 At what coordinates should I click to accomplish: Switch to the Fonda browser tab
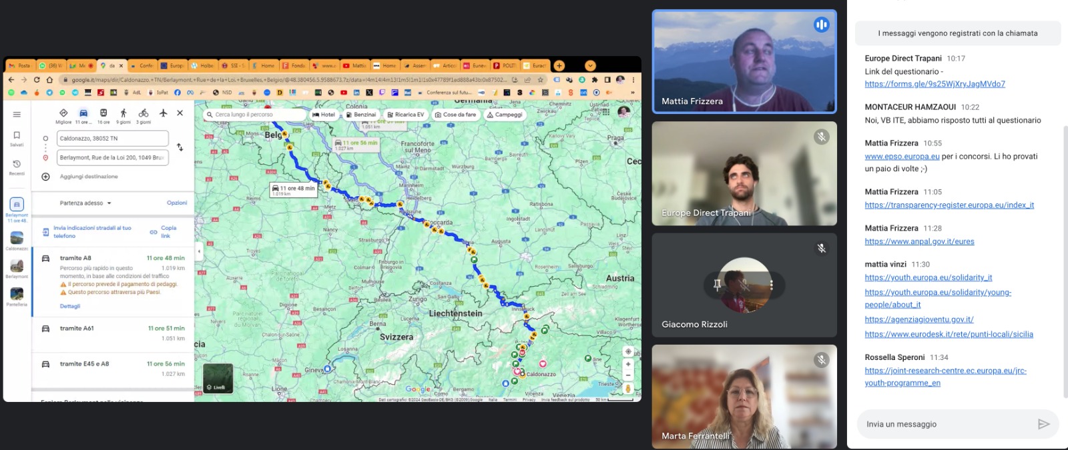[x=294, y=65]
